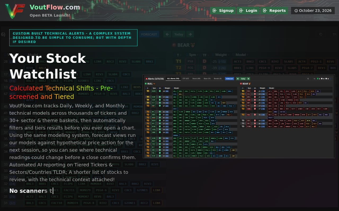Go to Reports from the header

coord(274,11)
